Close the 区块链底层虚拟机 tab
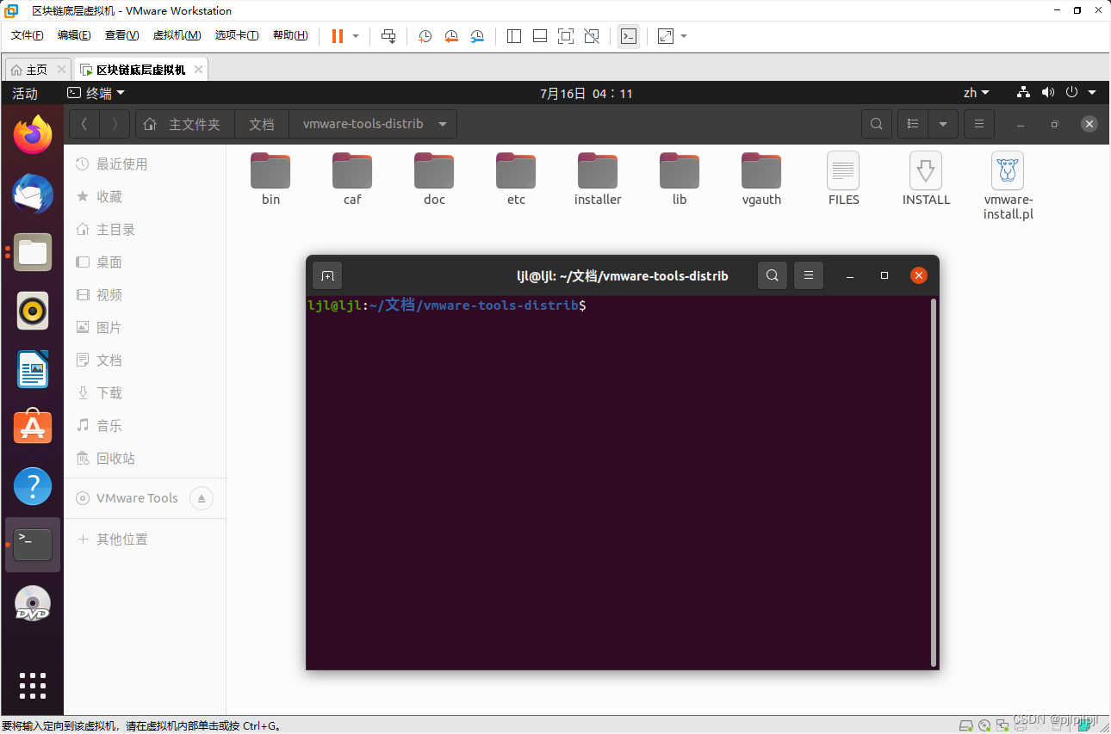Screen dimensions: 1111x734 tap(198, 70)
